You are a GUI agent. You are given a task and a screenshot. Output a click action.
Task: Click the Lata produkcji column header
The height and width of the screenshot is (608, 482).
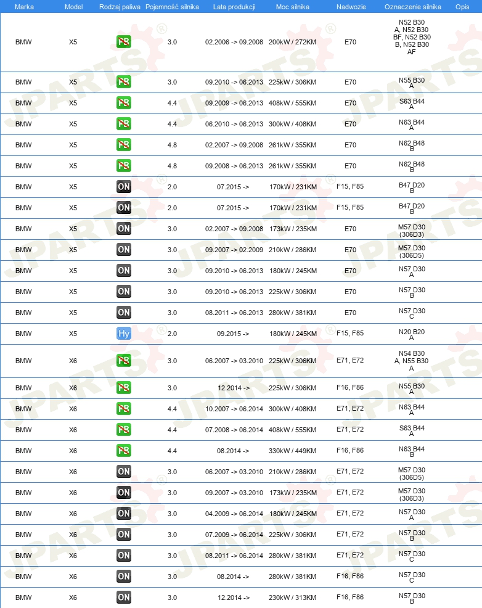tap(234, 7)
